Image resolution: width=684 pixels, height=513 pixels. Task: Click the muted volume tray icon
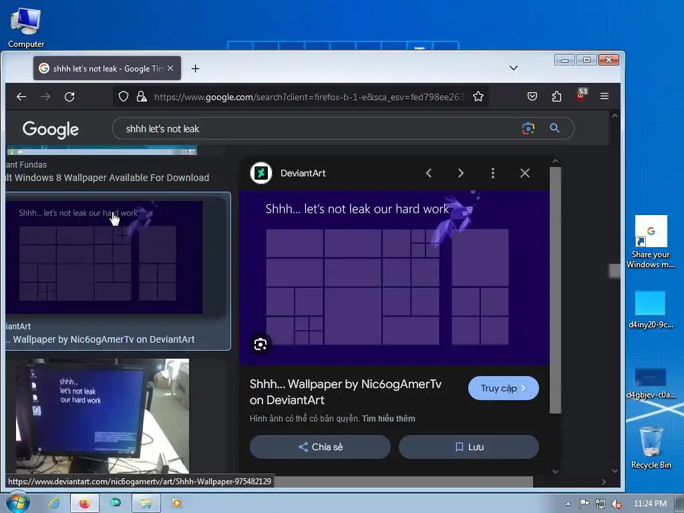coord(617,504)
